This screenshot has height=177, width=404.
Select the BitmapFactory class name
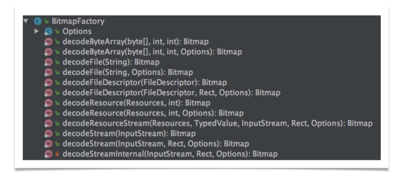click(78, 21)
